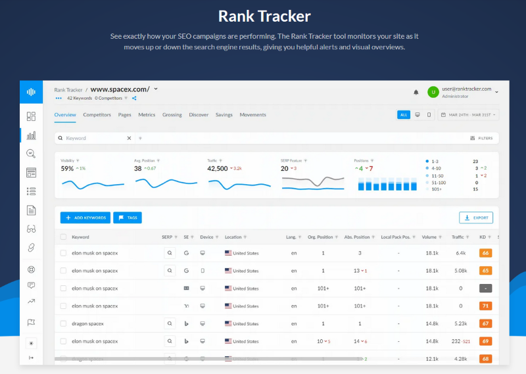This screenshot has width=526, height=374.
Task: Open the binoculars sidebar icon
Action: 31,229
